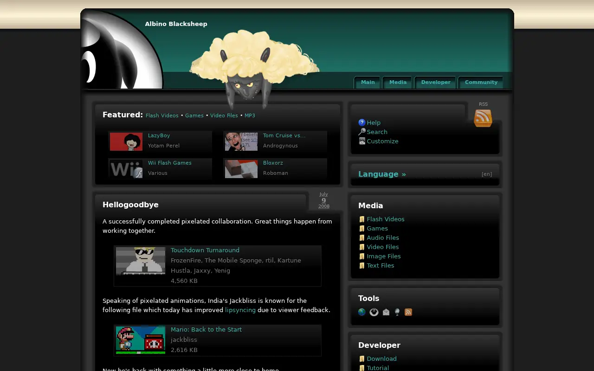The width and height of the screenshot is (594, 371).
Task: Click the envelope mail icon under Tools
Action: coord(386,312)
